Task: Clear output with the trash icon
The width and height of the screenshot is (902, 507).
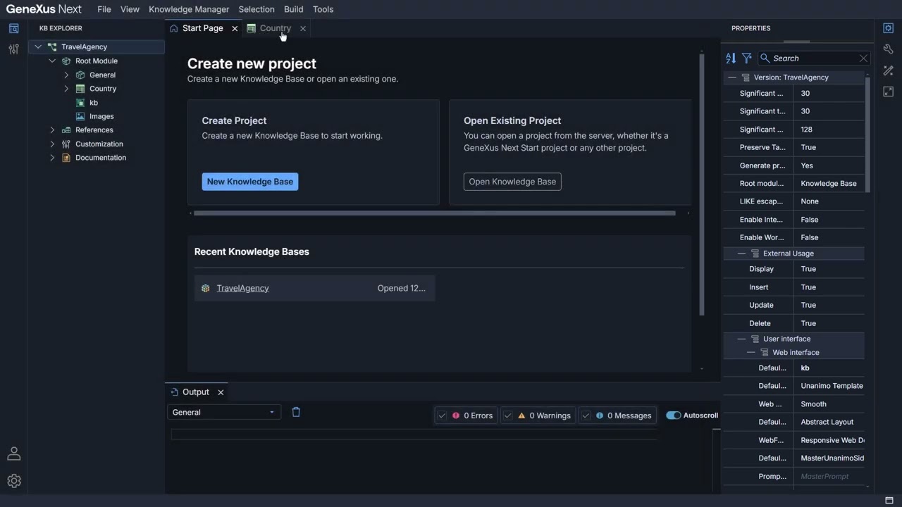Action: (x=296, y=412)
